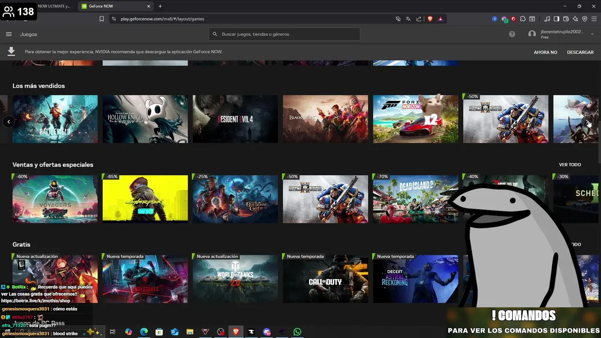Click the user profile avatar icon
This screenshot has width=601, height=338.
pos(532,34)
